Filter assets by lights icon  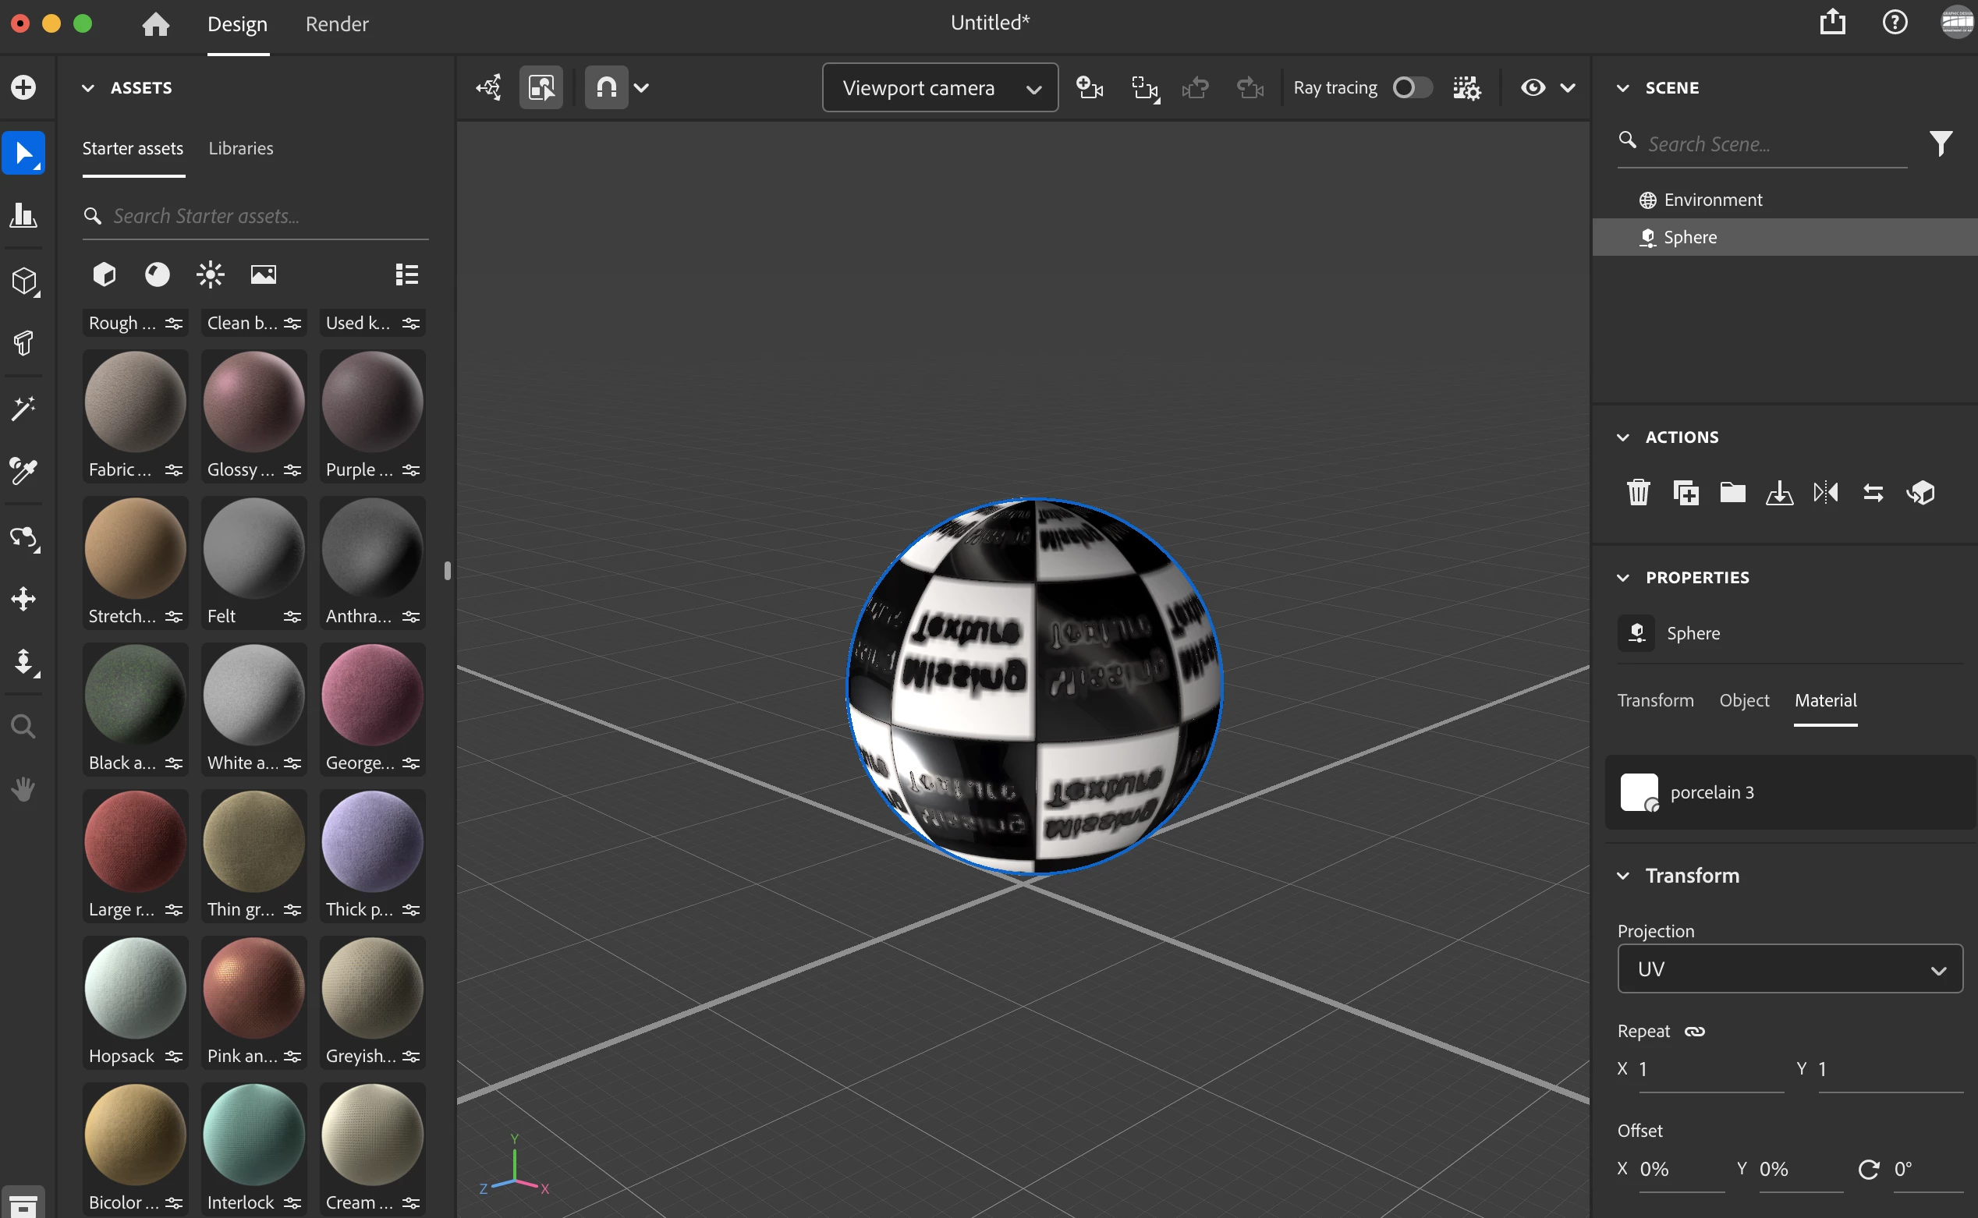pyautogui.click(x=211, y=274)
